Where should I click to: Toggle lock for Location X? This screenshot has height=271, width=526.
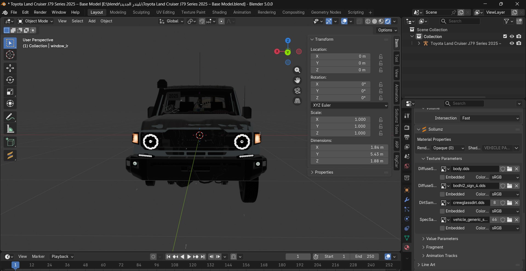click(x=381, y=56)
